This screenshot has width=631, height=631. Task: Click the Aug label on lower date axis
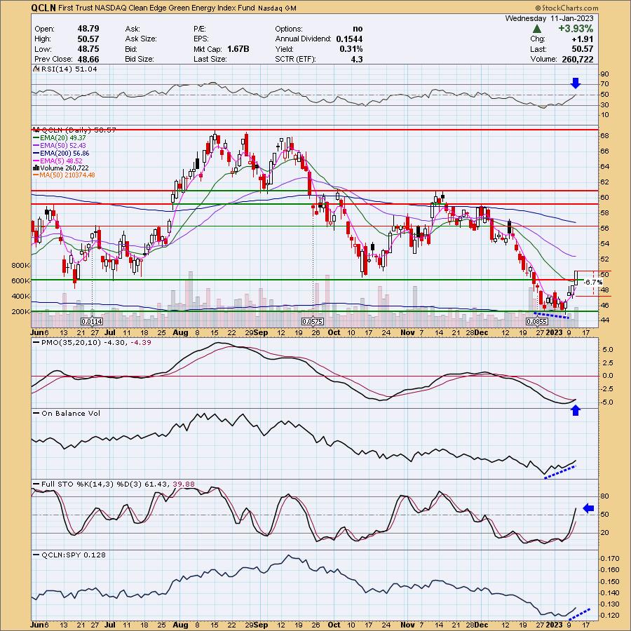point(180,625)
